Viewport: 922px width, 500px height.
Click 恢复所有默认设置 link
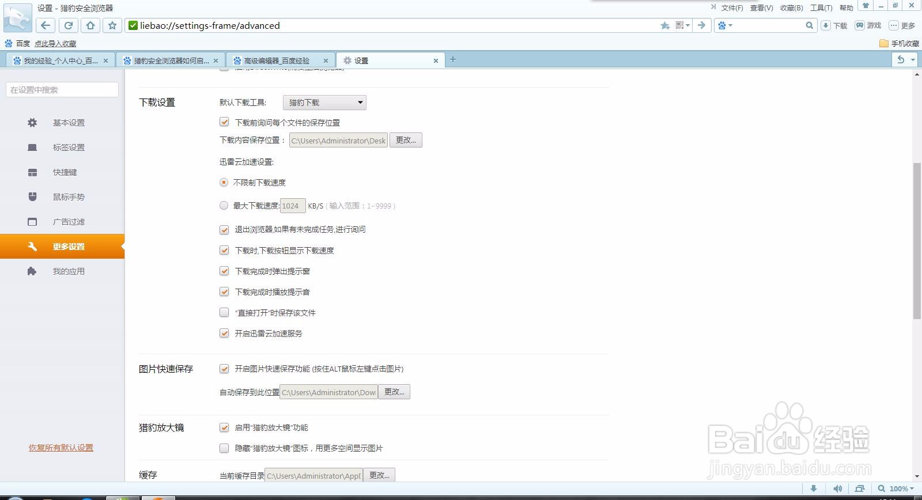61,448
